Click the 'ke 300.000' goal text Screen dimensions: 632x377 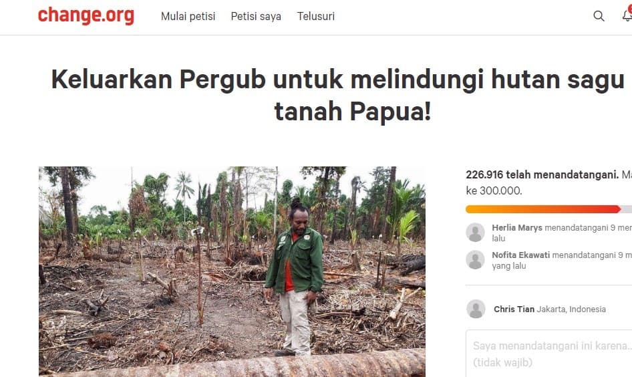click(x=494, y=191)
